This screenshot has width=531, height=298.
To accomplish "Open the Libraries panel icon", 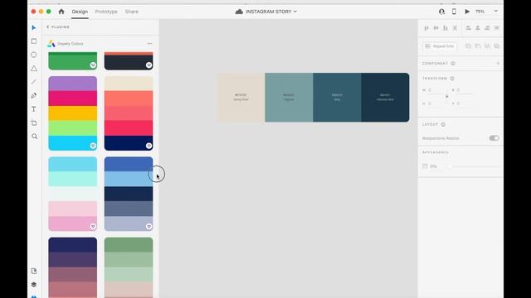I will tap(34, 271).
